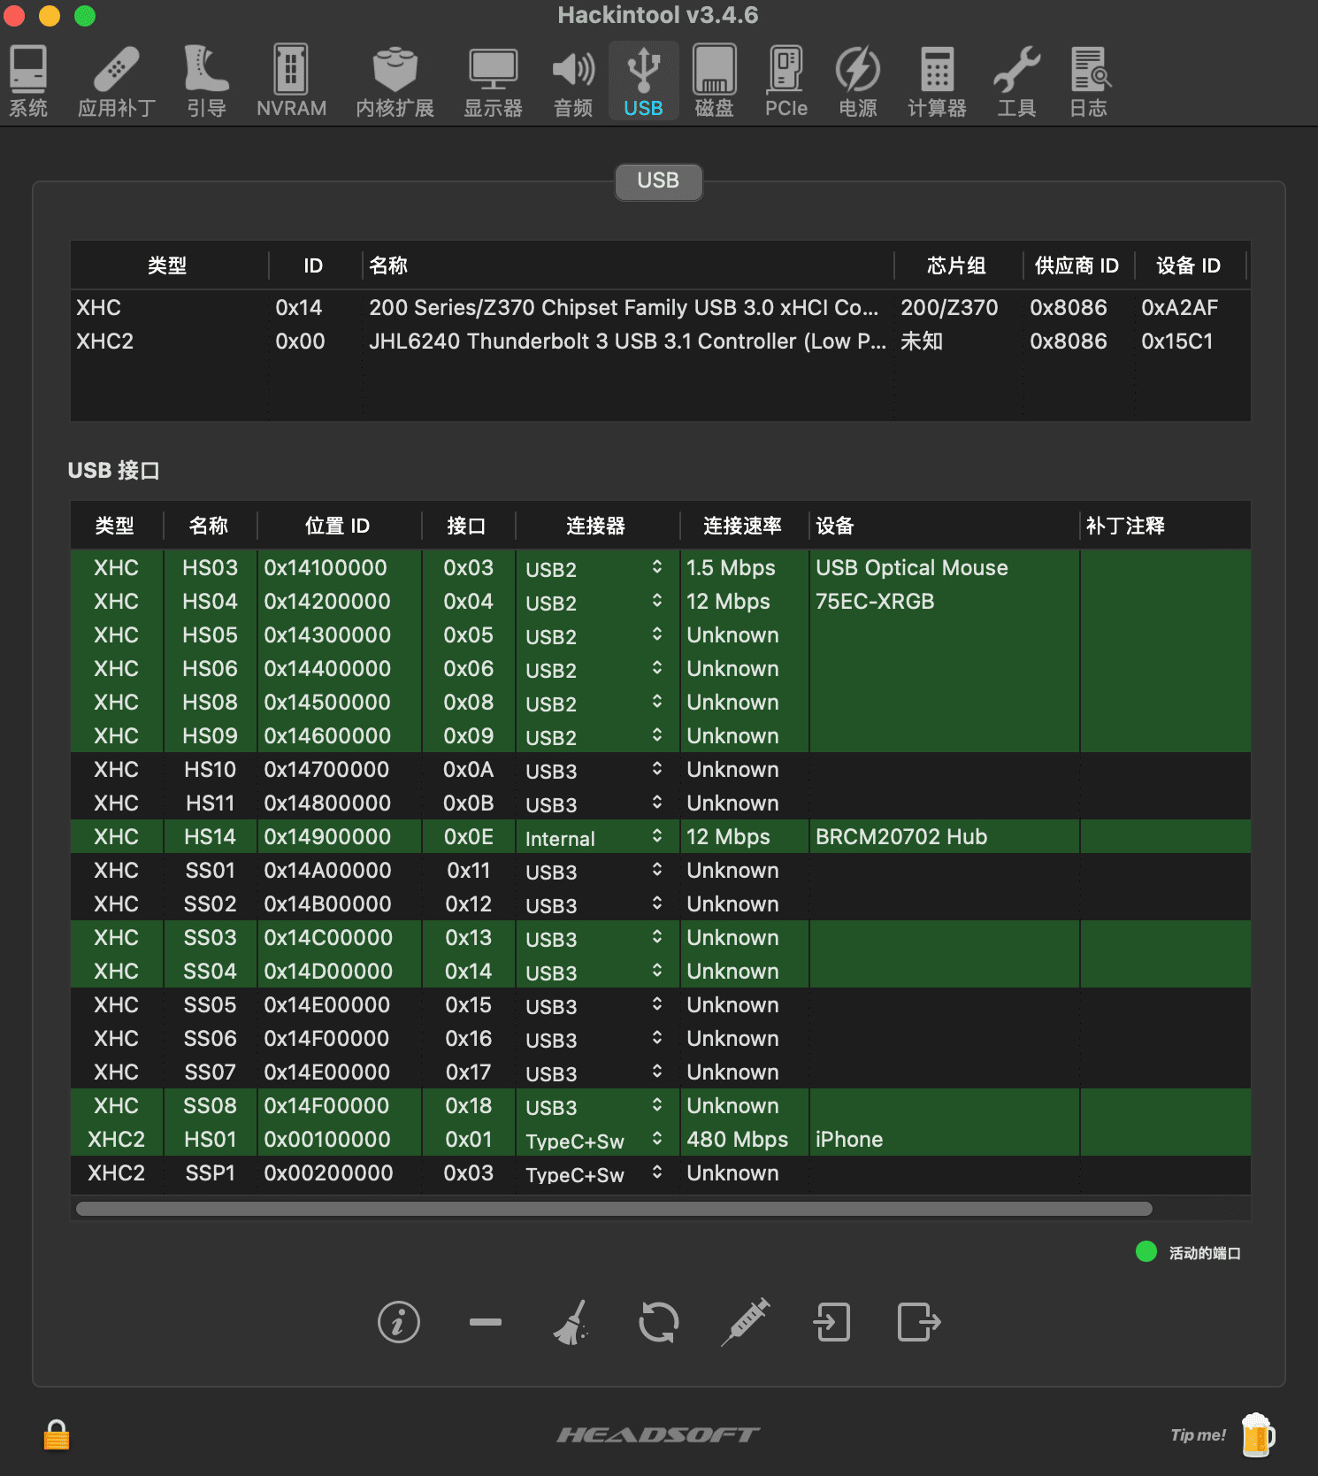Click the 1.5 Mbps speed cell
This screenshot has width=1318, height=1476.
click(x=731, y=568)
